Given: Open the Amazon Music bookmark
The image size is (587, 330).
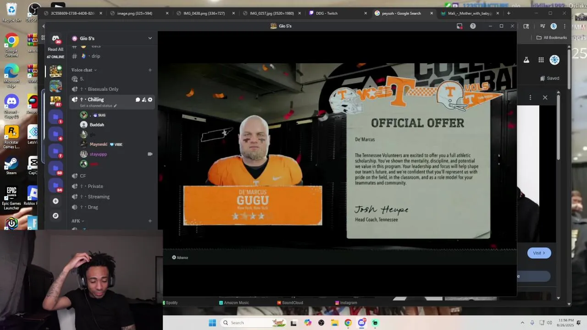Looking at the screenshot, I should (x=234, y=302).
